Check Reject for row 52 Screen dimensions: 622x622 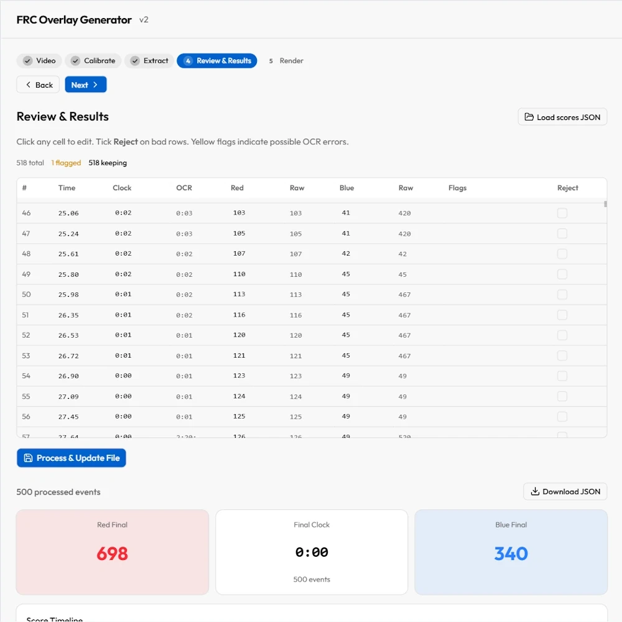coord(562,335)
